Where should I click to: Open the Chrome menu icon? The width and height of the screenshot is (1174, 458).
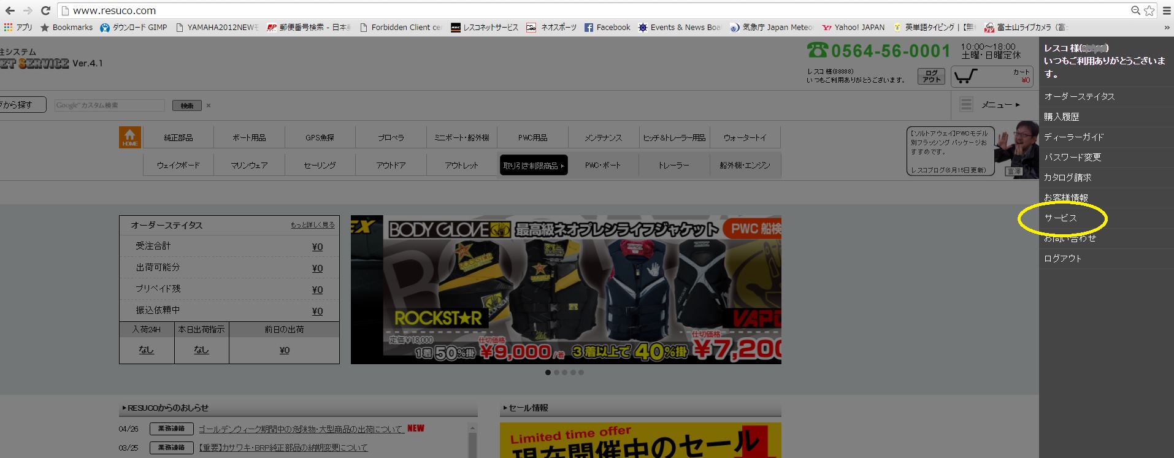1167,10
